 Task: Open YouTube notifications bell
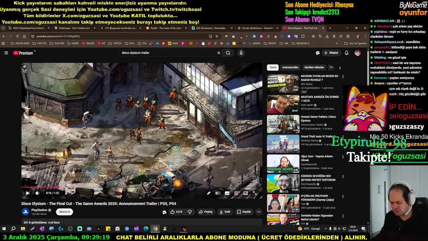pyautogui.click(x=346, y=53)
